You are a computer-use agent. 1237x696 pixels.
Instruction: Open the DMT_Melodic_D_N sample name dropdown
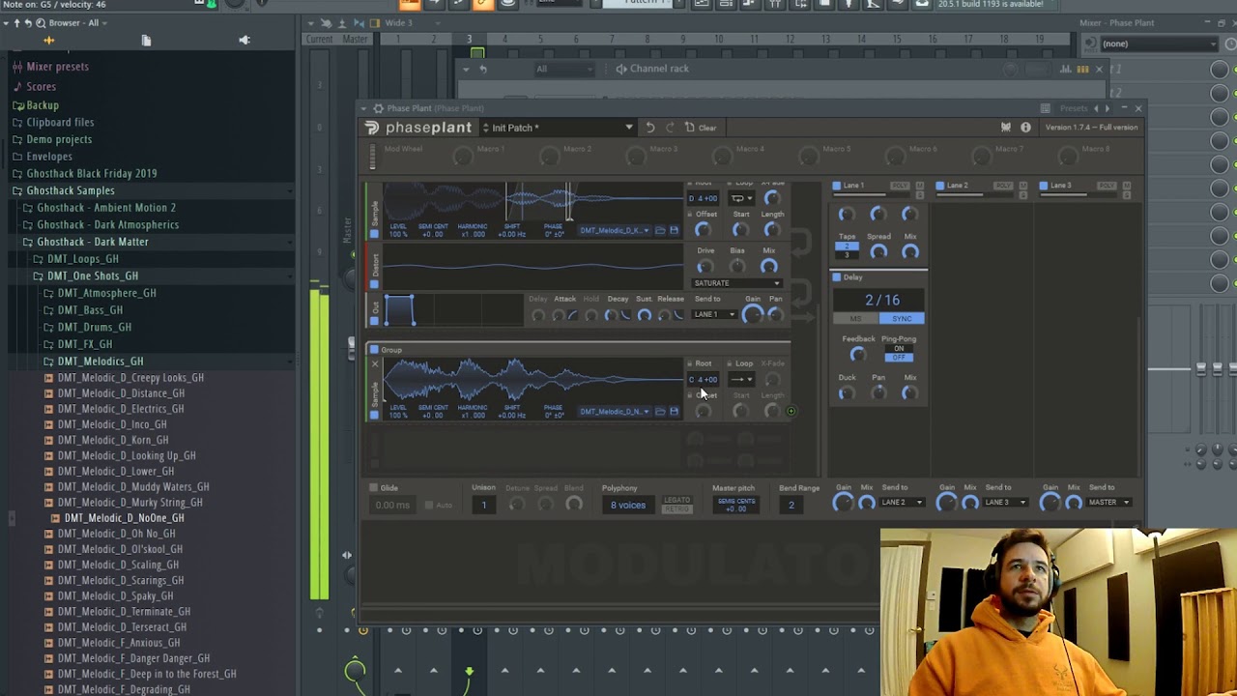click(x=615, y=412)
